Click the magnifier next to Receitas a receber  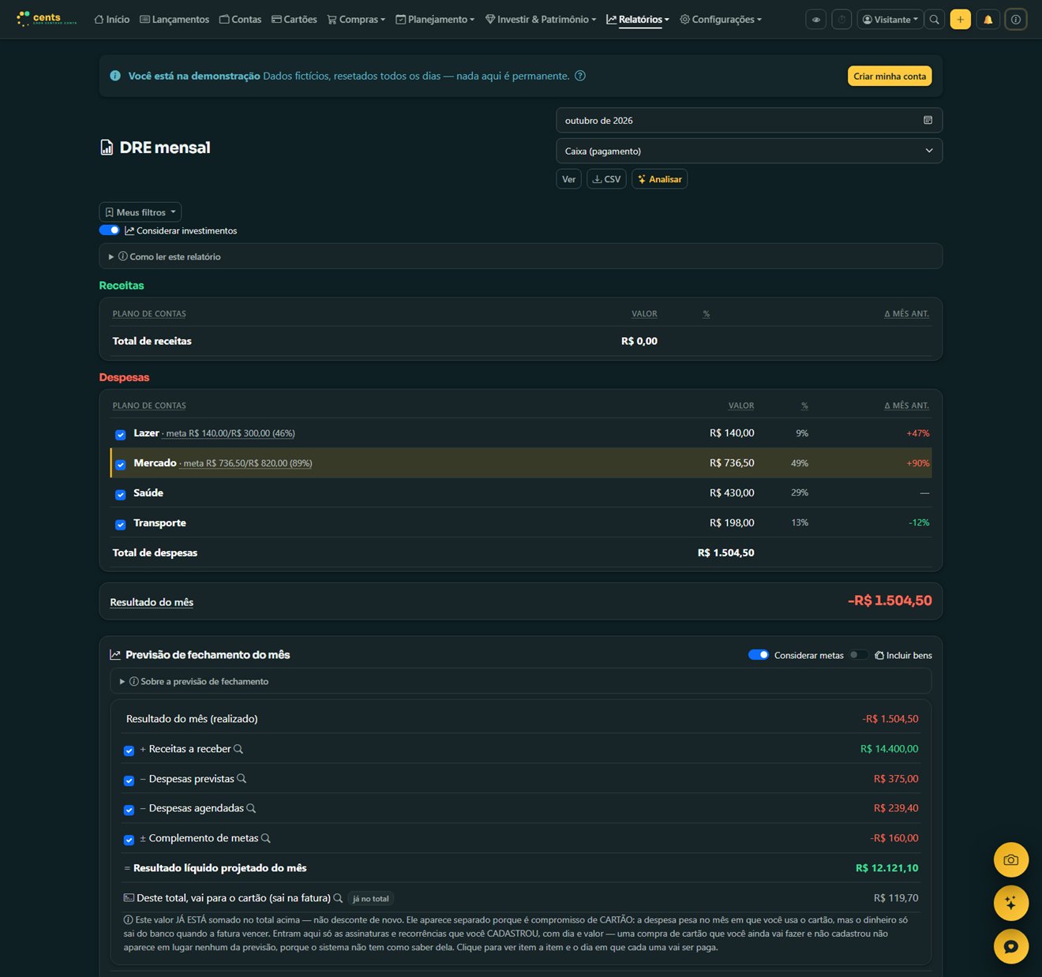(x=238, y=749)
